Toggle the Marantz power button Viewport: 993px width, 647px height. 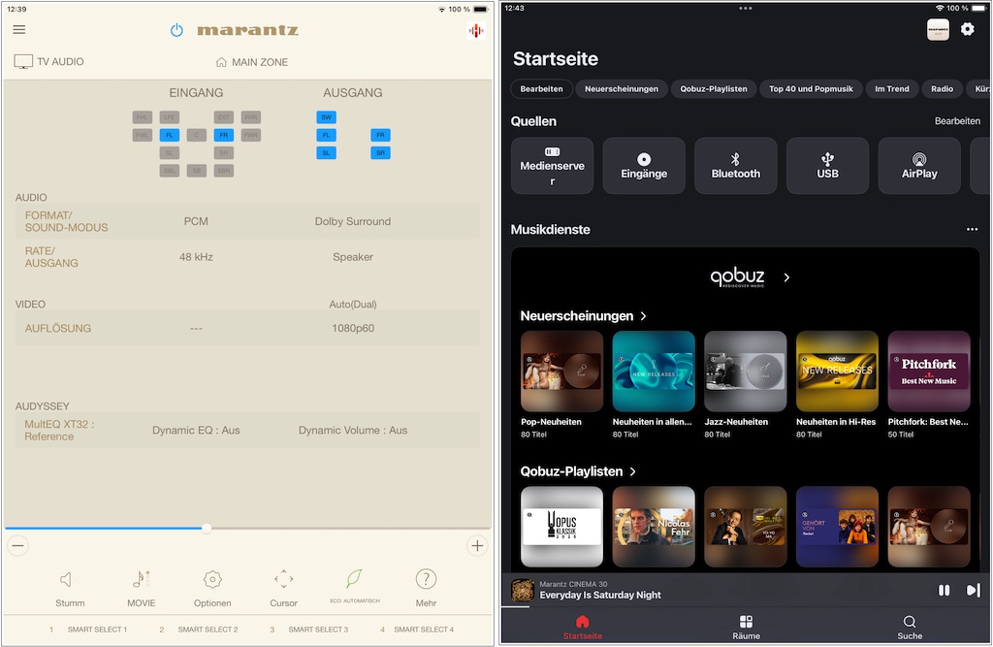[176, 30]
